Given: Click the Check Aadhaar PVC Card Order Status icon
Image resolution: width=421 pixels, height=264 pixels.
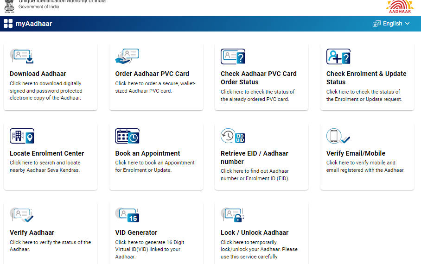Looking at the screenshot, I should tap(233, 57).
